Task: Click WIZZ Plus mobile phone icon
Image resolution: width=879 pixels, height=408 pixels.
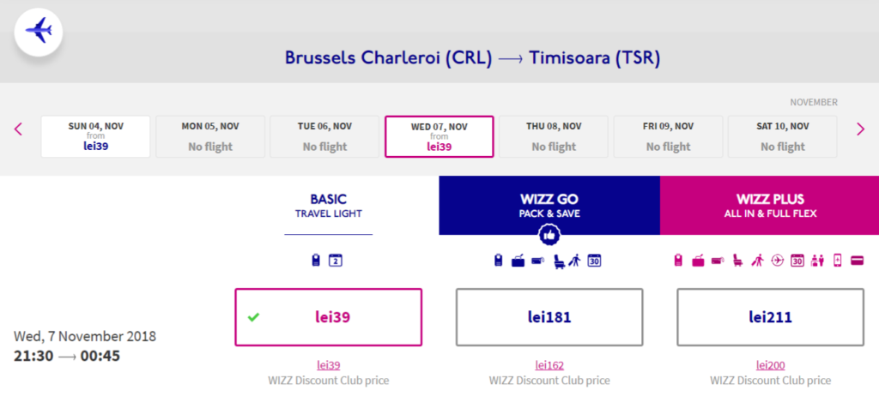Action: tap(838, 261)
